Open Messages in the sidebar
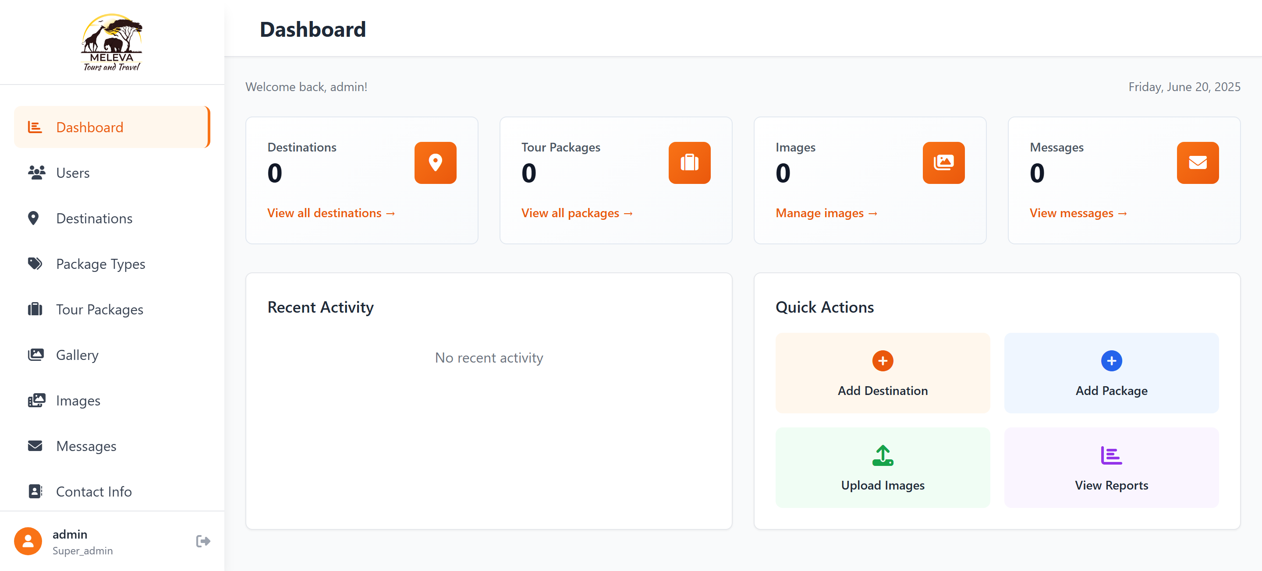Screen dimensions: 1262x571 112,446
